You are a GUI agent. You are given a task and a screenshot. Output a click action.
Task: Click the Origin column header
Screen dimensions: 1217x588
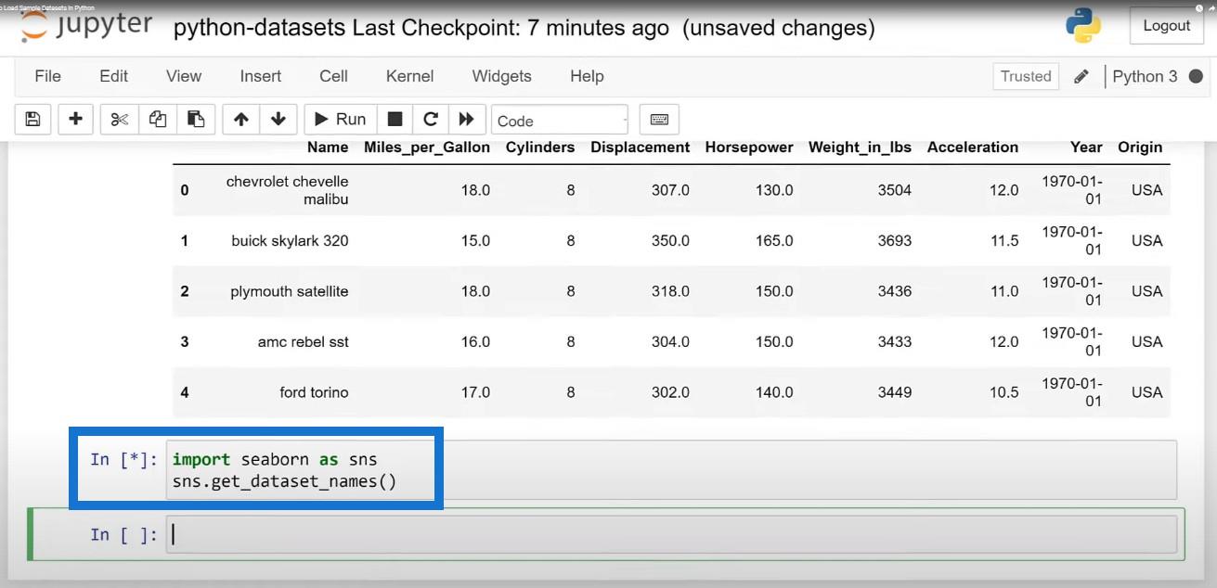click(1140, 147)
